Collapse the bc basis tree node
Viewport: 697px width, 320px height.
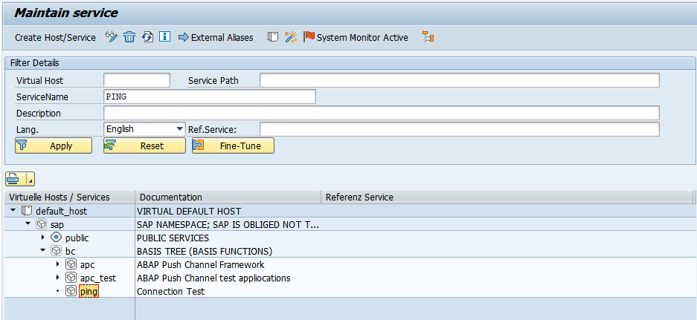(x=42, y=251)
